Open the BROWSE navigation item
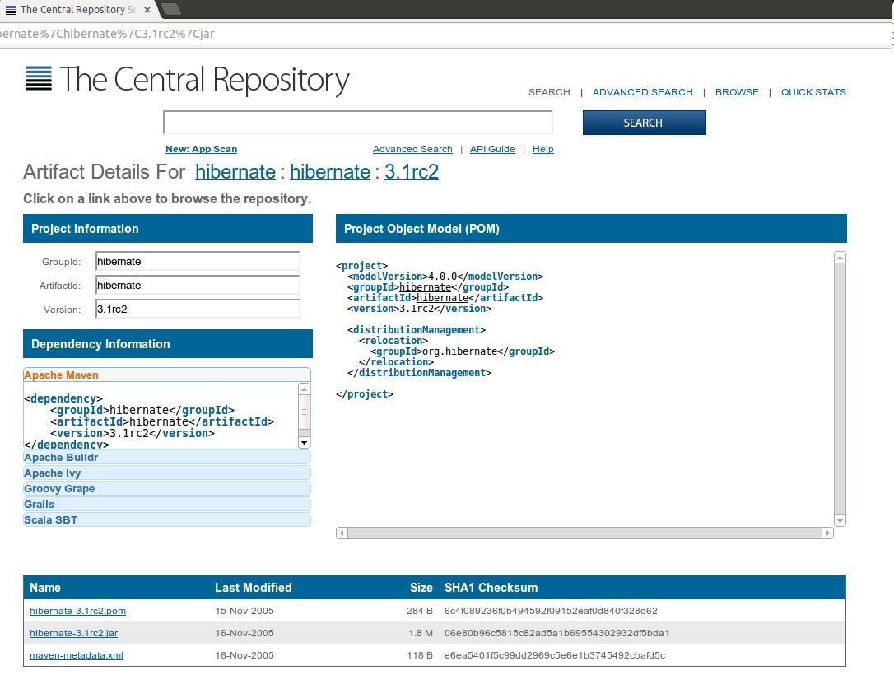The width and height of the screenshot is (894, 675). 737,92
